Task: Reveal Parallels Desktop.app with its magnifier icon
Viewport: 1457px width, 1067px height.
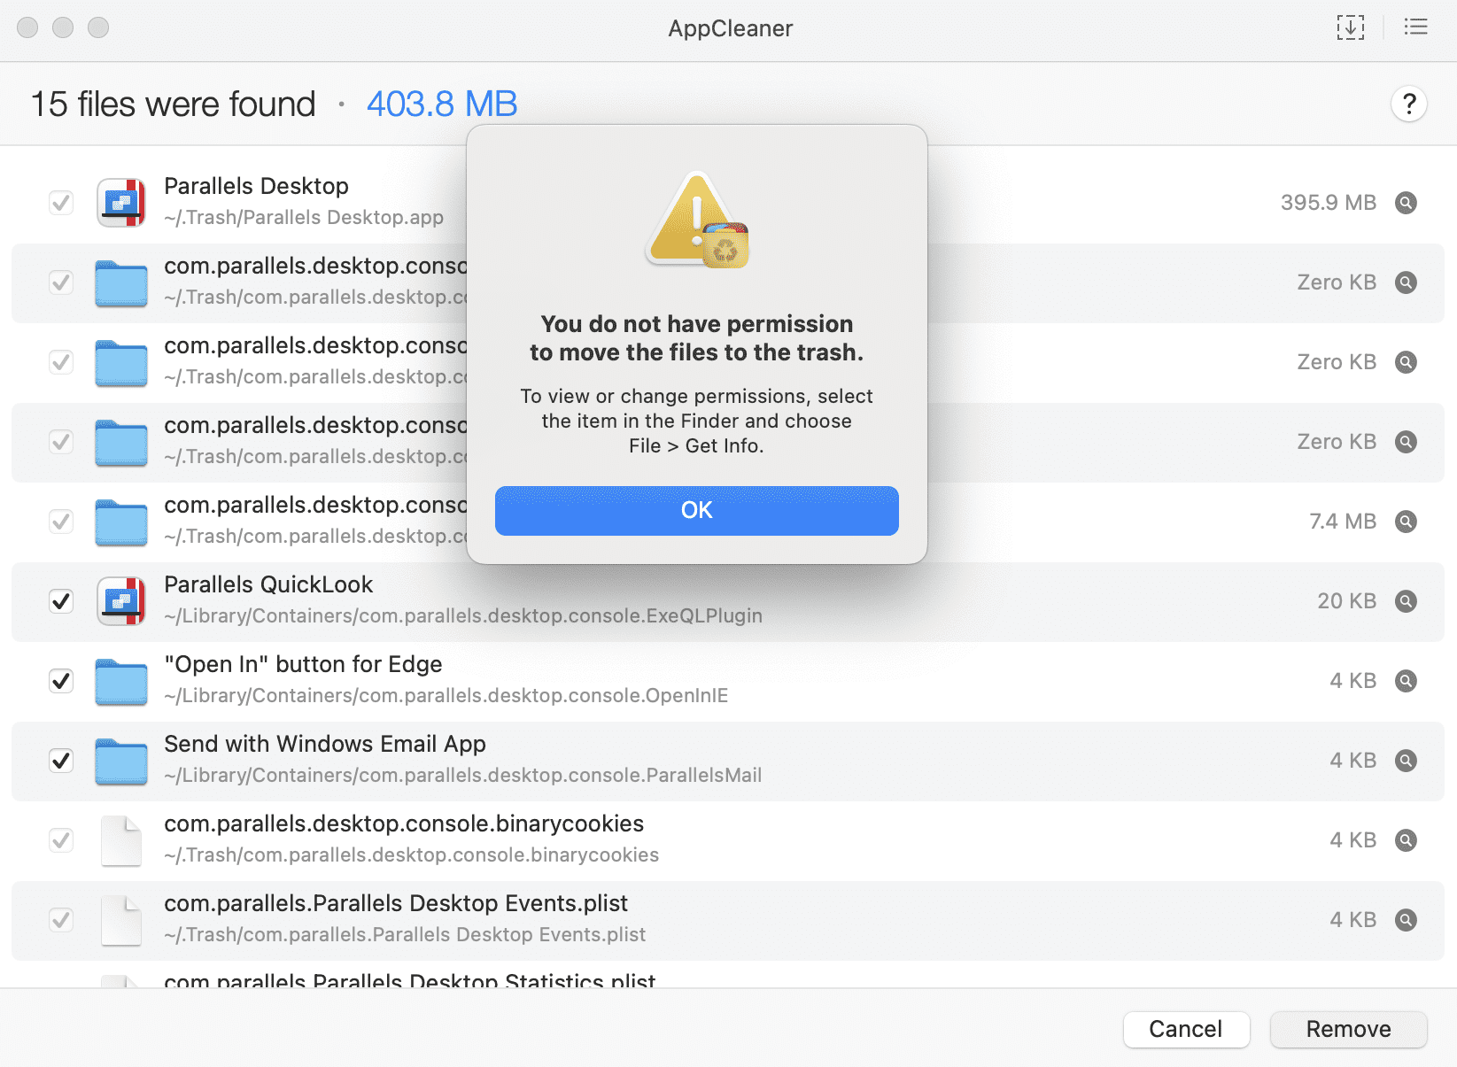Action: click(x=1406, y=203)
